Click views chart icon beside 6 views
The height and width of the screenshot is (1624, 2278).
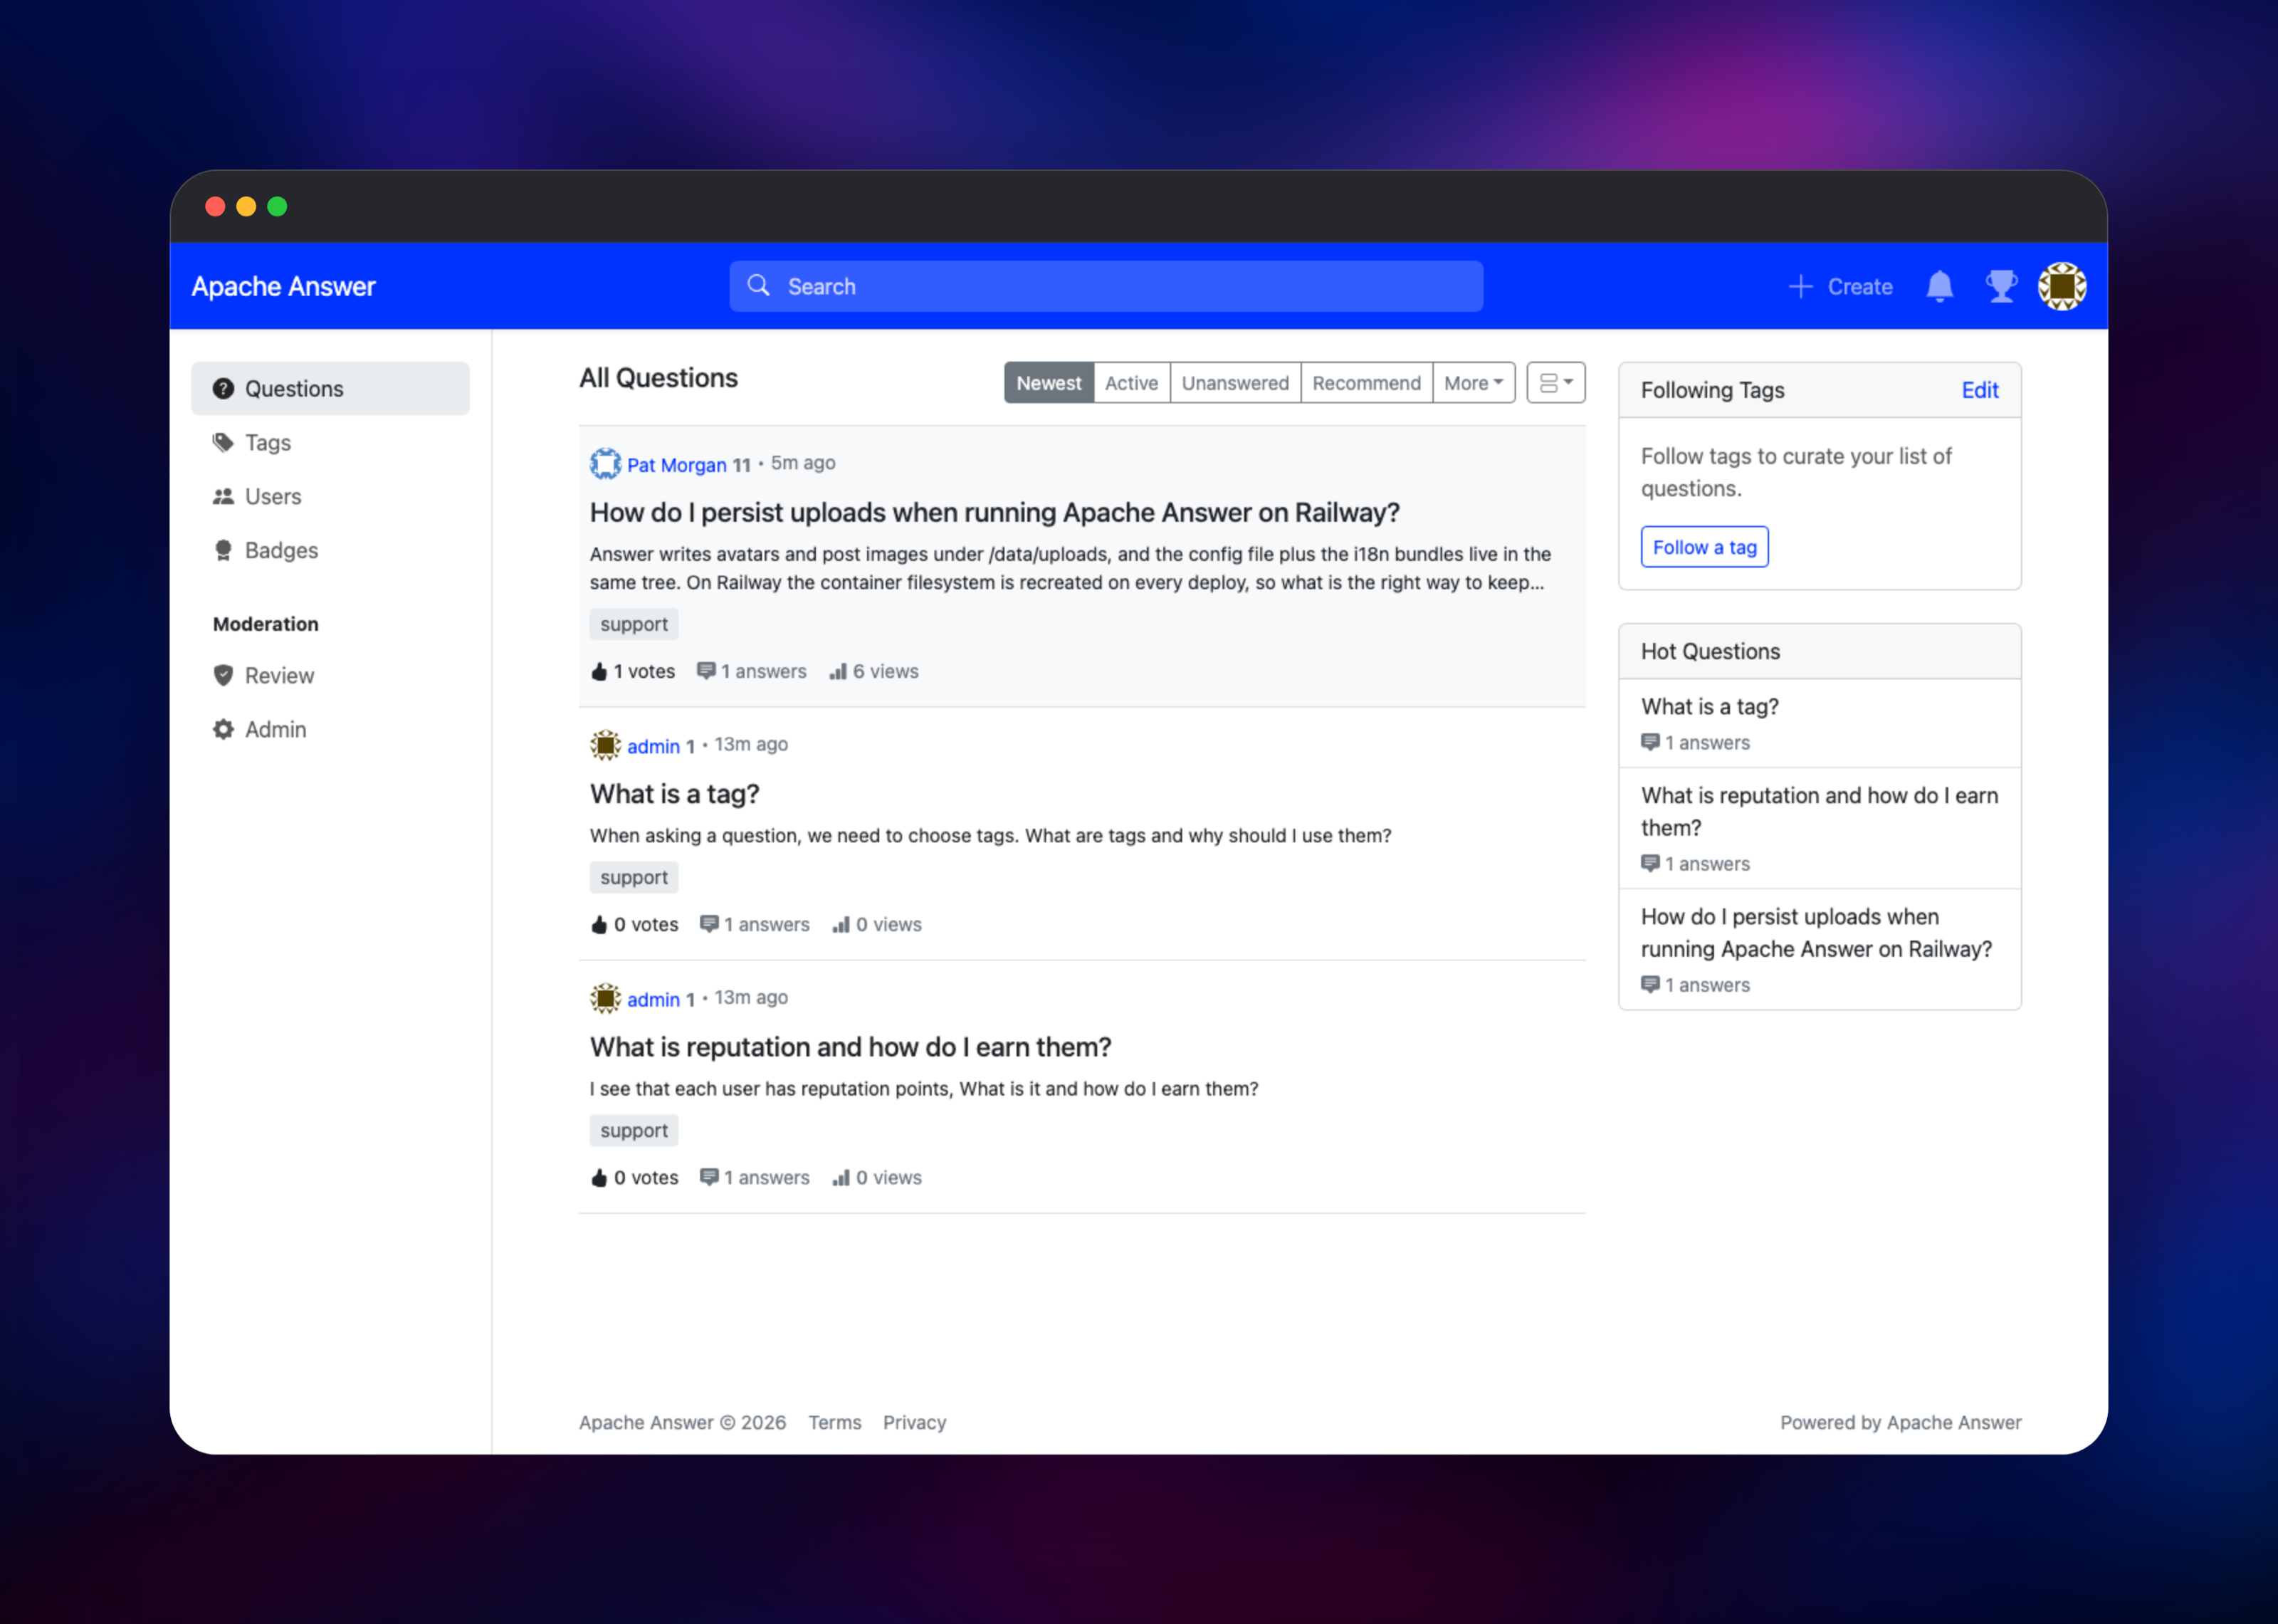[x=838, y=671]
